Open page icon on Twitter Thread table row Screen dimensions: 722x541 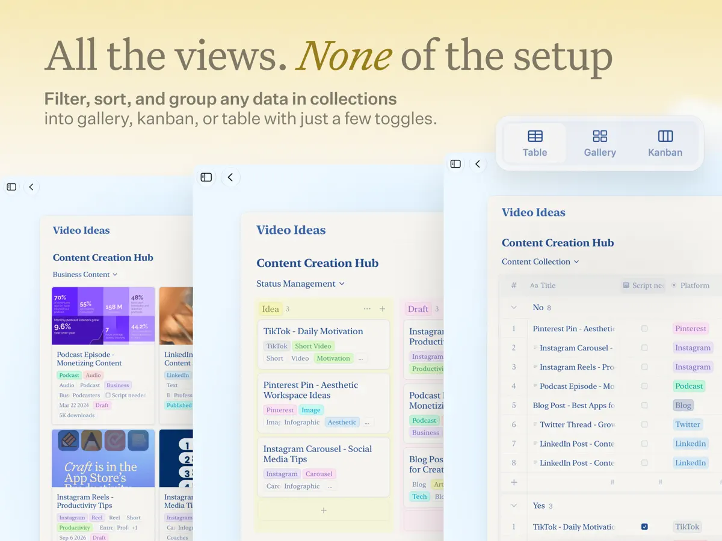click(535, 424)
